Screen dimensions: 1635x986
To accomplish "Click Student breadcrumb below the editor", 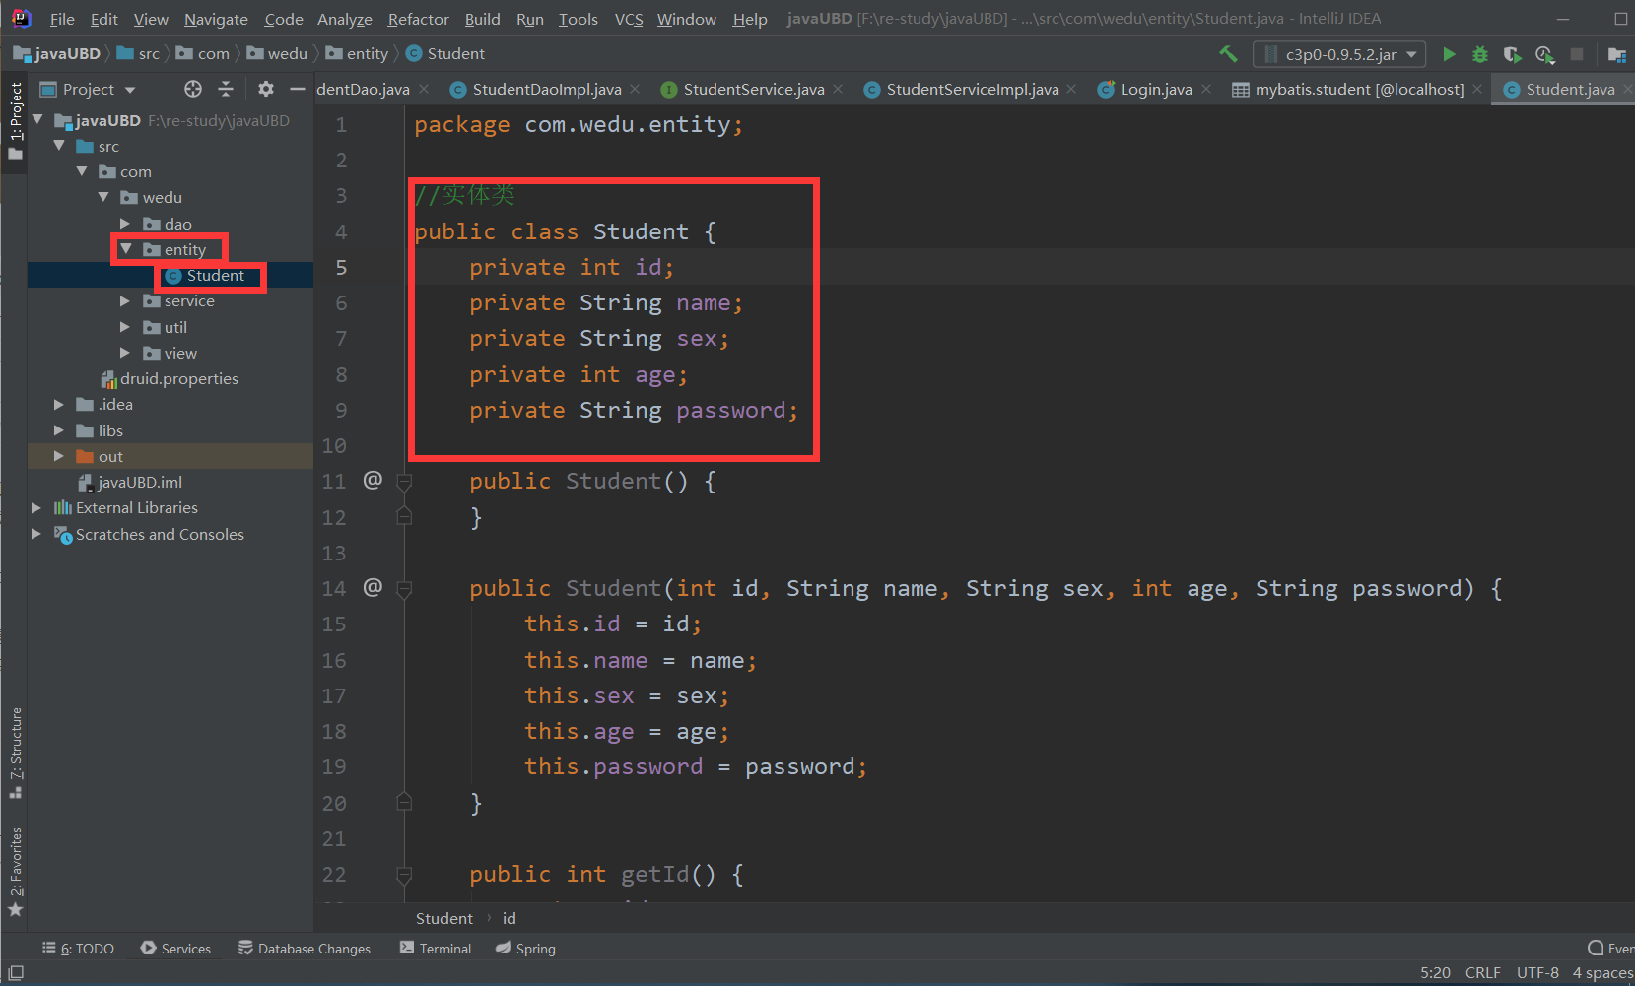I will (x=443, y=918).
